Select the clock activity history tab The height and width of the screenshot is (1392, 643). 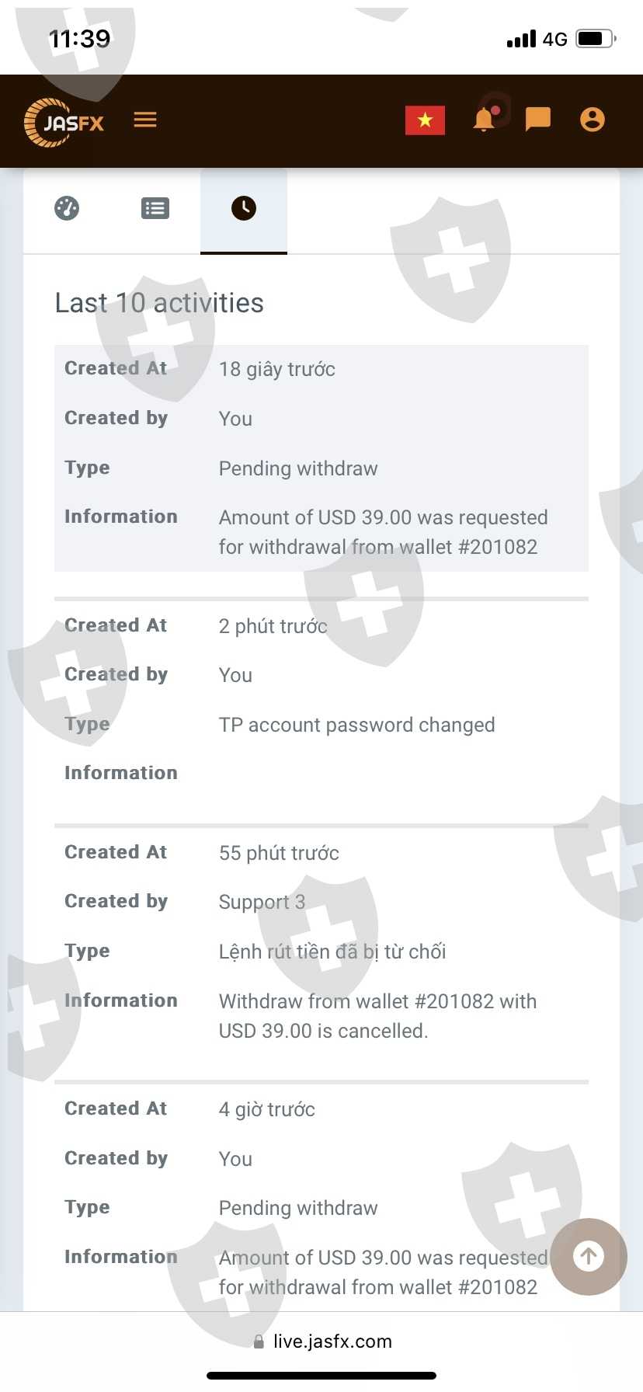coord(244,208)
